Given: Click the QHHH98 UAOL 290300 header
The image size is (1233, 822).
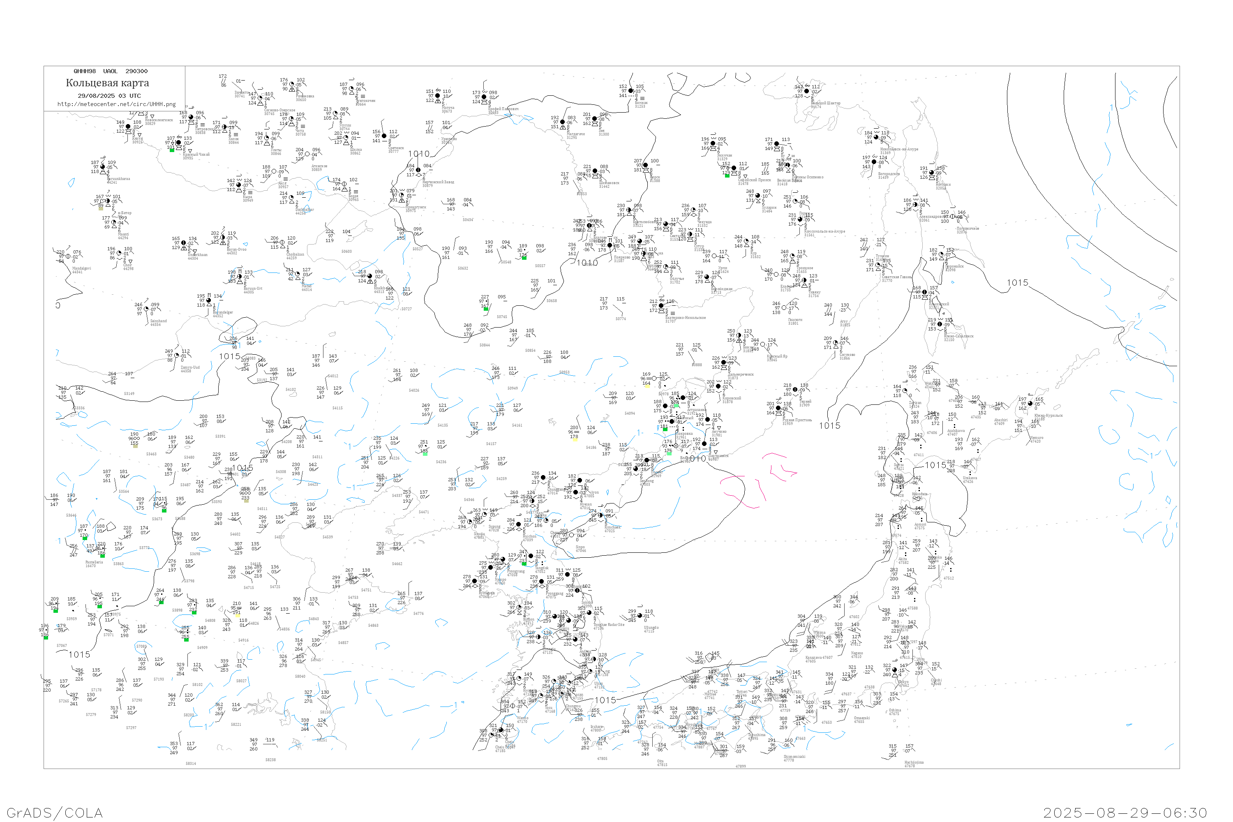Looking at the screenshot, I should tap(111, 71).
